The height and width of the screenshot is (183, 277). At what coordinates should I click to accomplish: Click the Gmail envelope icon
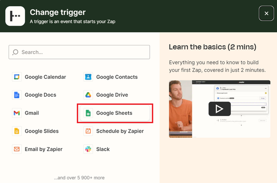17,113
